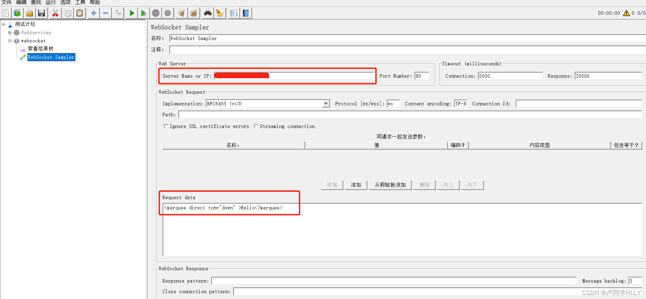Click the Content encoding field
The height and width of the screenshot is (299, 646).
460,104
